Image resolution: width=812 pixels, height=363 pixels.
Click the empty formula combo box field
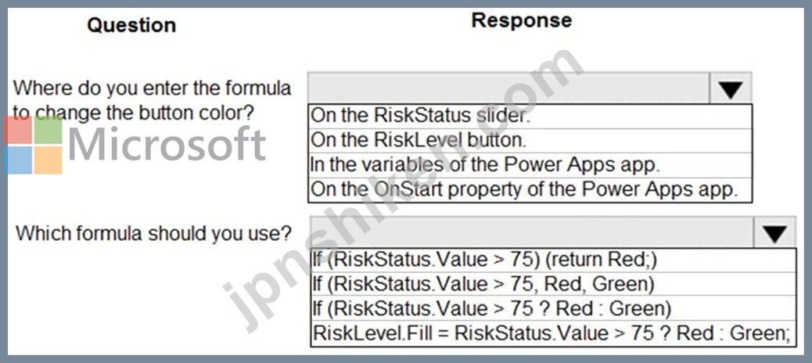[533, 232]
